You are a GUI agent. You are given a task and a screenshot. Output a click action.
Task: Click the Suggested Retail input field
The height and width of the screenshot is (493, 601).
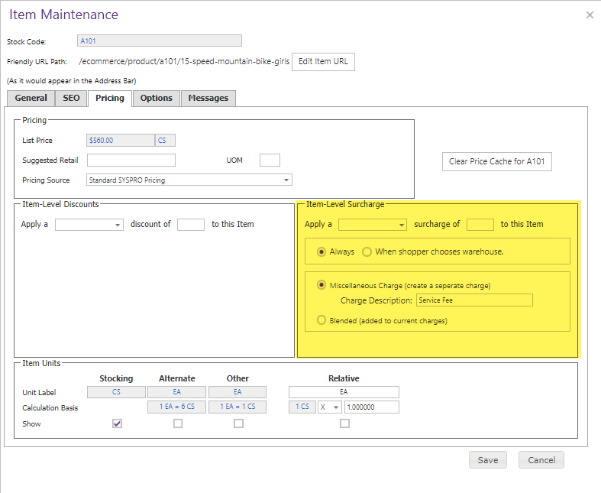tap(131, 161)
